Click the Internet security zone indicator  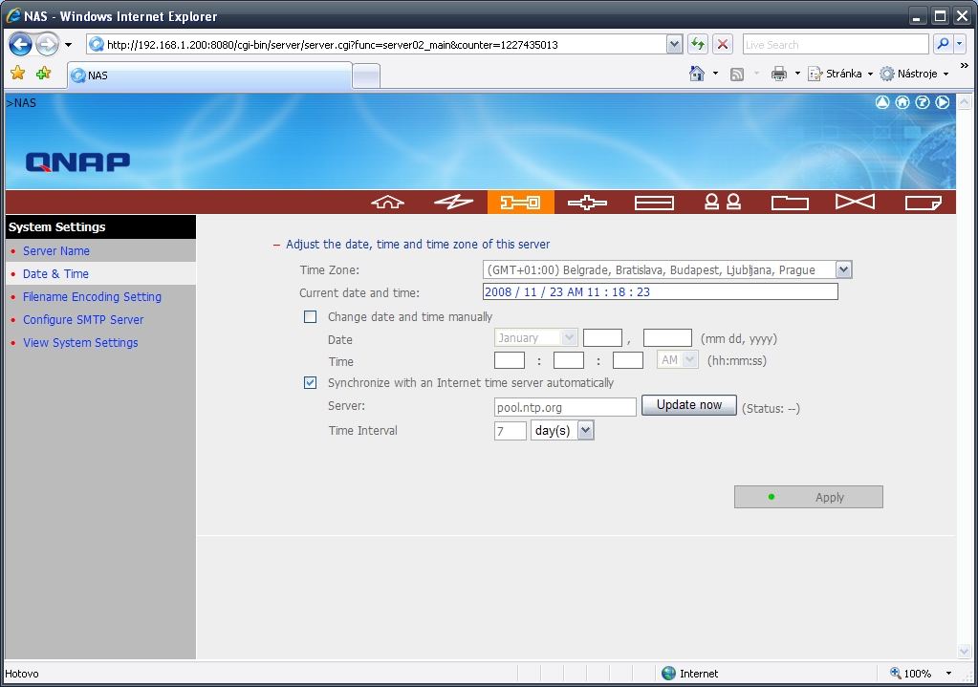coord(690,674)
